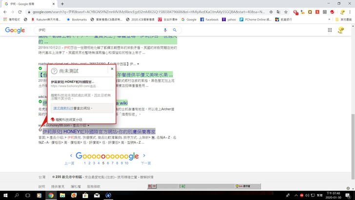Go to the previous results page arrow
Image resolution: width=355 pixels, height=200 pixels.
click(71, 156)
